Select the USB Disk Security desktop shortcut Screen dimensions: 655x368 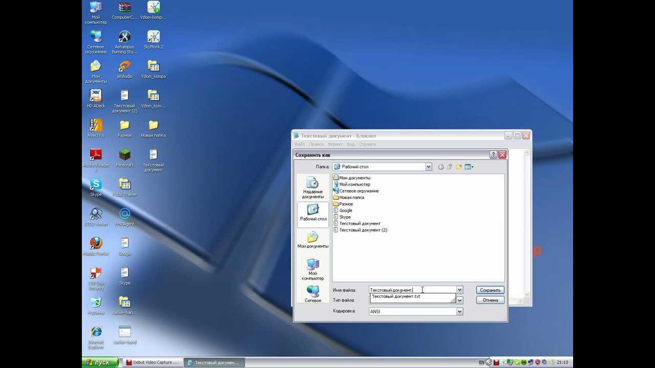[96, 279]
